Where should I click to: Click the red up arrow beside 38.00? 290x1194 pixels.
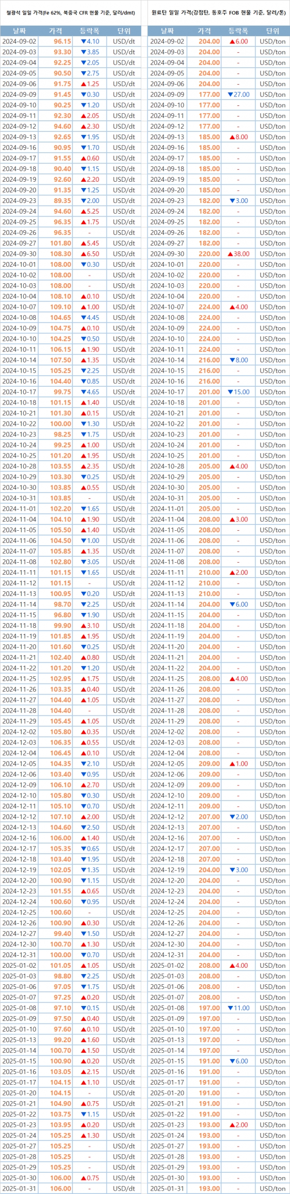tap(230, 254)
